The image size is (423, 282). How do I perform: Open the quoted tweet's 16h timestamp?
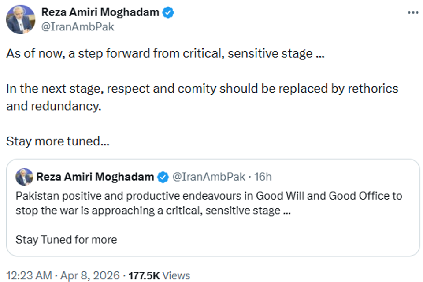point(263,177)
